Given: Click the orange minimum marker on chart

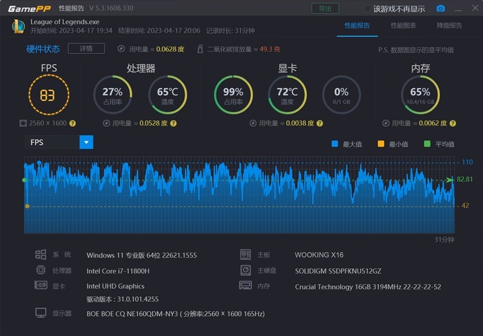Looking at the screenshot, I should tap(27, 206).
